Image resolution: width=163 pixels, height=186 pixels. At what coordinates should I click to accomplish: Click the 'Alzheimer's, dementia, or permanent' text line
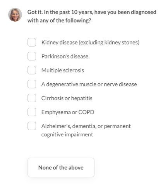click(86, 126)
